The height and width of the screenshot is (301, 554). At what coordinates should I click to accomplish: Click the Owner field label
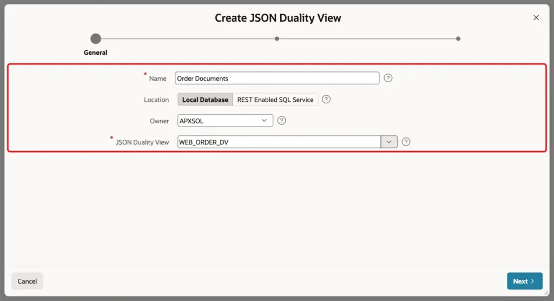click(x=160, y=121)
